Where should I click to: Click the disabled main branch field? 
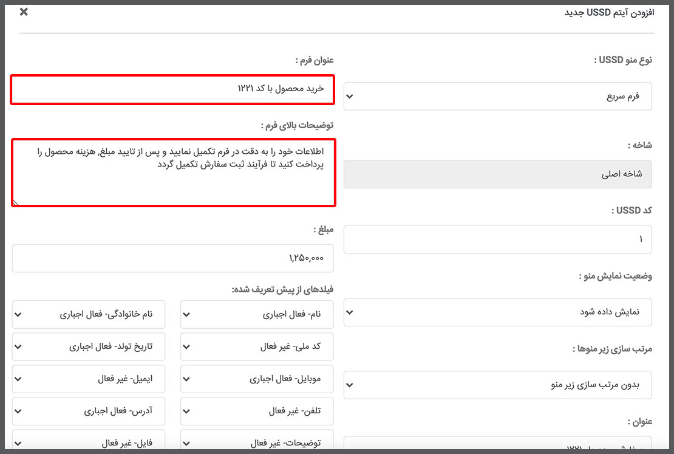(x=497, y=174)
